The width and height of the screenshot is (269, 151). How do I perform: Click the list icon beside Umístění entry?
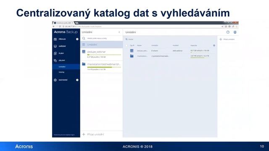(84, 44)
